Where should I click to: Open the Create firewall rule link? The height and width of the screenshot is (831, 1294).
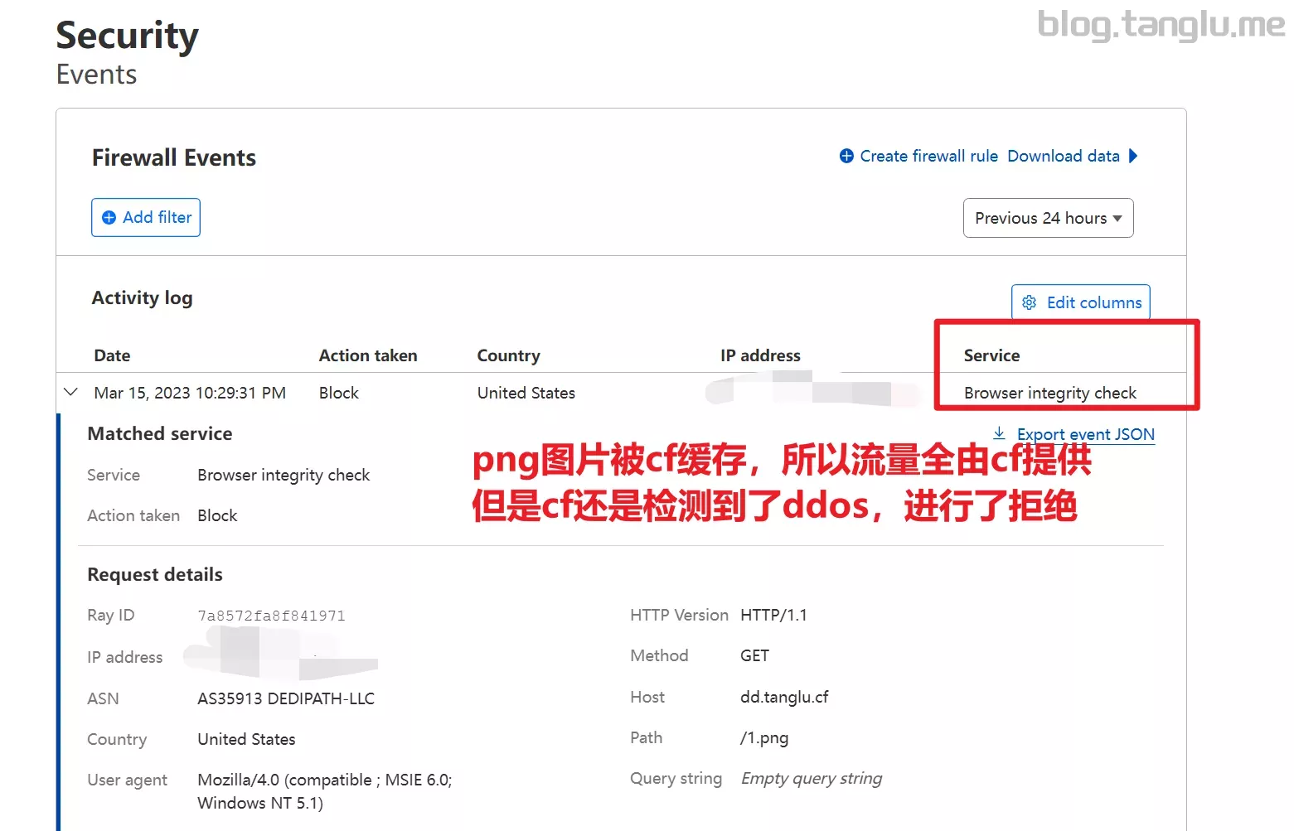click(928, 156)
